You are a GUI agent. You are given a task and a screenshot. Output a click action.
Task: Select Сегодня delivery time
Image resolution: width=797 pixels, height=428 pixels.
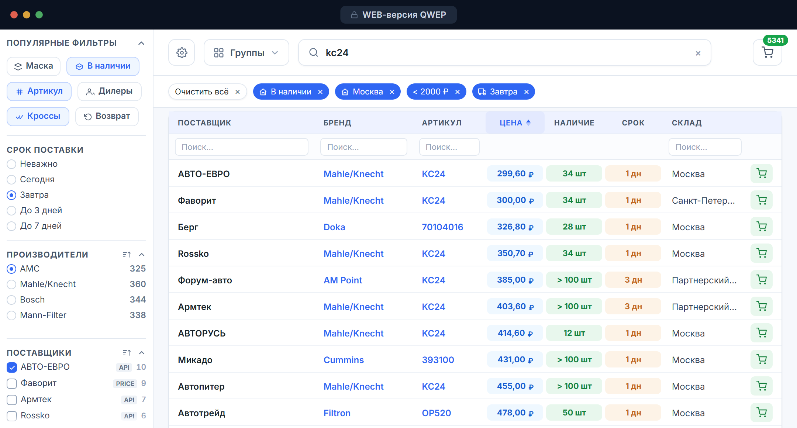pos(11,179)
